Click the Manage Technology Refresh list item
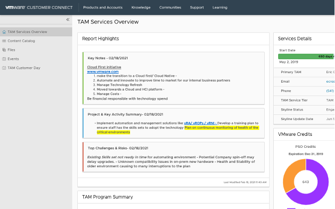The width and height of the screenshot is (335, 209). [x=120, y=85]
